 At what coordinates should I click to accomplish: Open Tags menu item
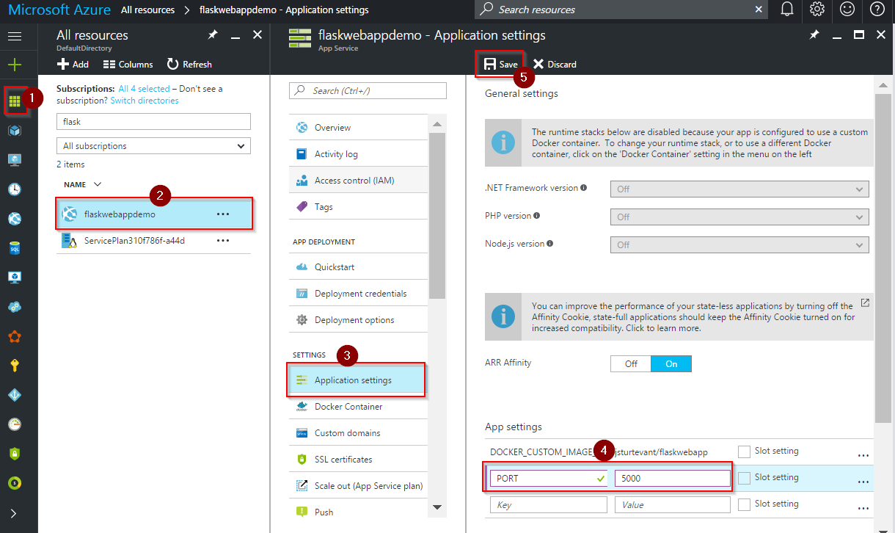pos(358,207)
